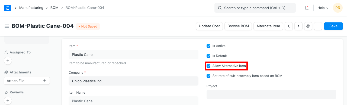Navigate to Manufacturing breadcrumb
This screenshot has height=105, width=347.
[31, 8]
